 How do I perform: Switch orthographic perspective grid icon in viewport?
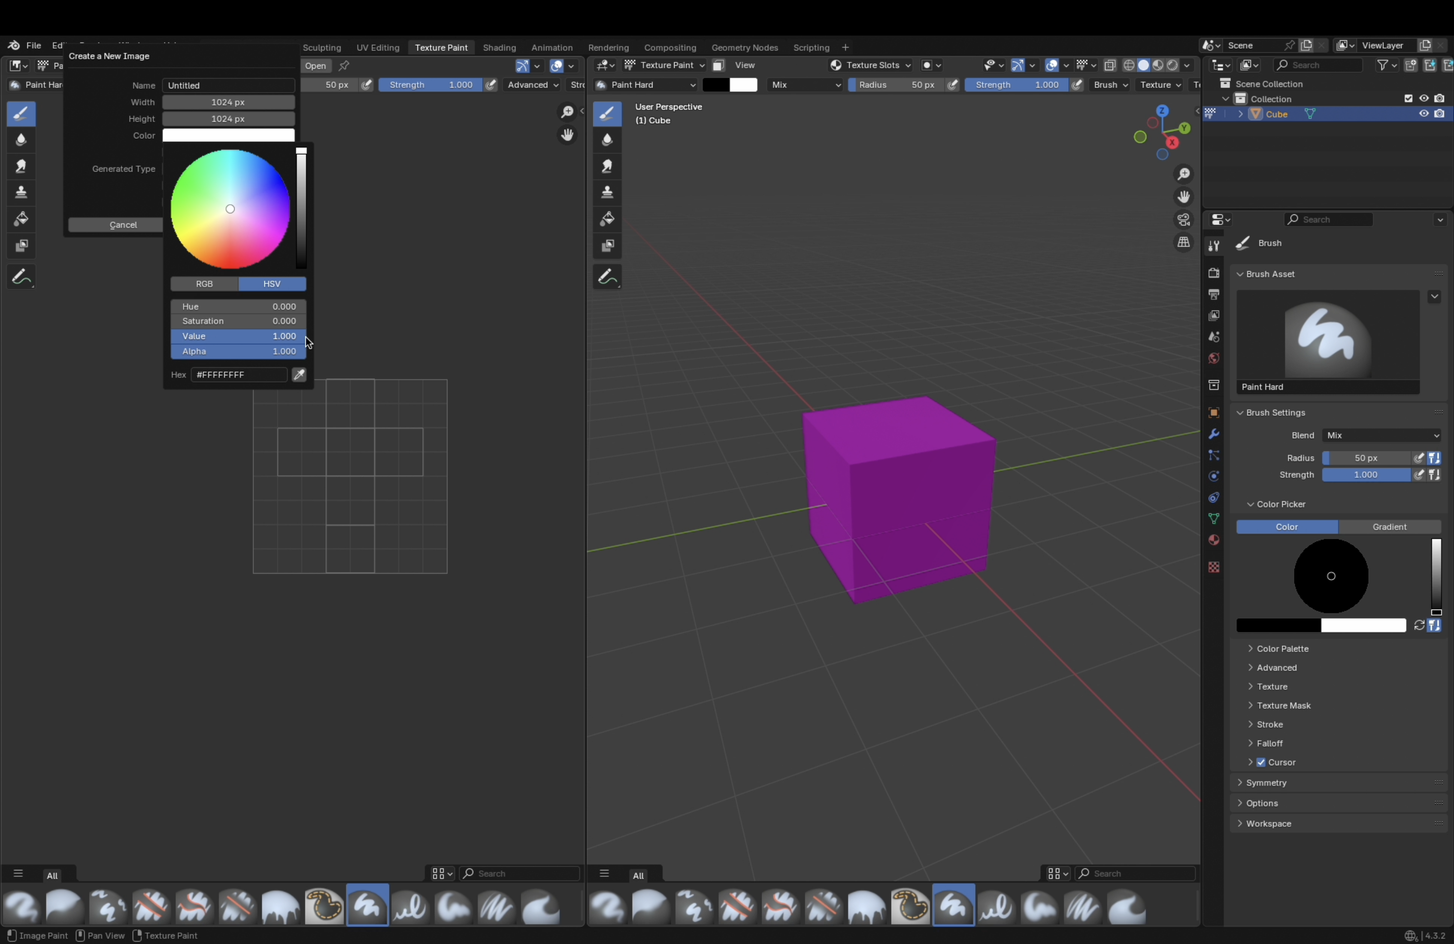point(1183,242)
